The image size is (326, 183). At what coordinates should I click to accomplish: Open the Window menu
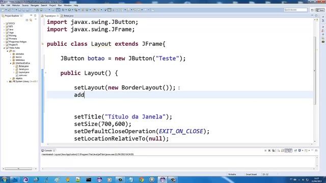pos(68,6)
